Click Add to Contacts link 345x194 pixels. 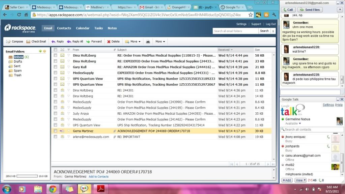(98, 176)
